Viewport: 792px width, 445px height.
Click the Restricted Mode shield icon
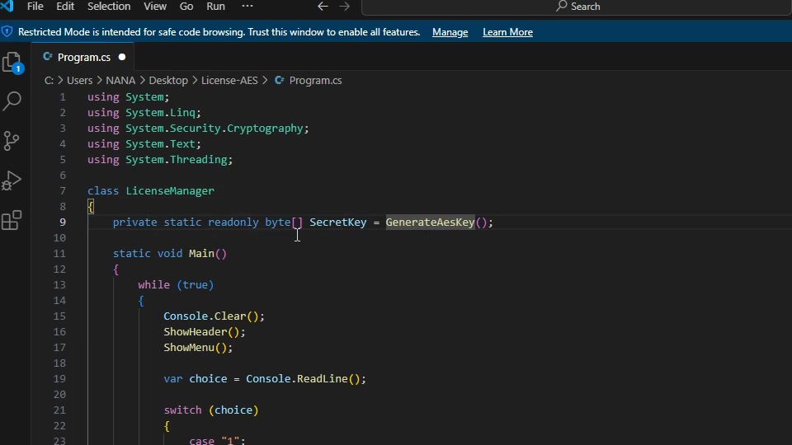tap(7, 32)
